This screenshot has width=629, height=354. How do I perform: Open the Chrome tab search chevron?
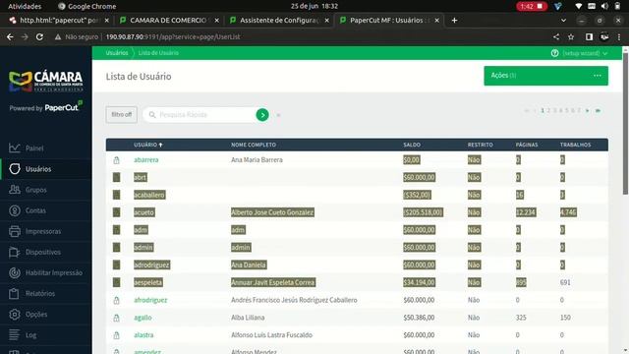[563, 20]
